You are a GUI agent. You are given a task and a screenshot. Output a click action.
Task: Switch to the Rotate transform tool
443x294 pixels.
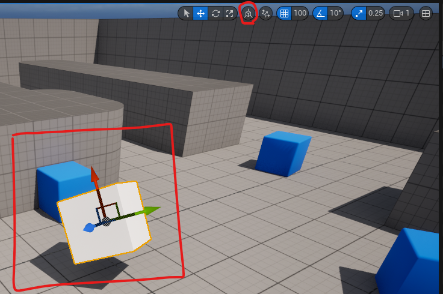pos(215,13)
